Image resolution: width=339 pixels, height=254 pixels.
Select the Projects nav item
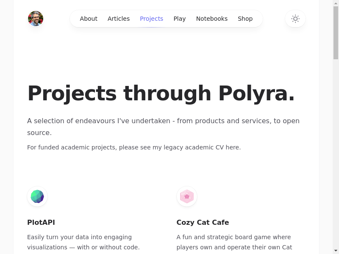[x=151, y=19]
